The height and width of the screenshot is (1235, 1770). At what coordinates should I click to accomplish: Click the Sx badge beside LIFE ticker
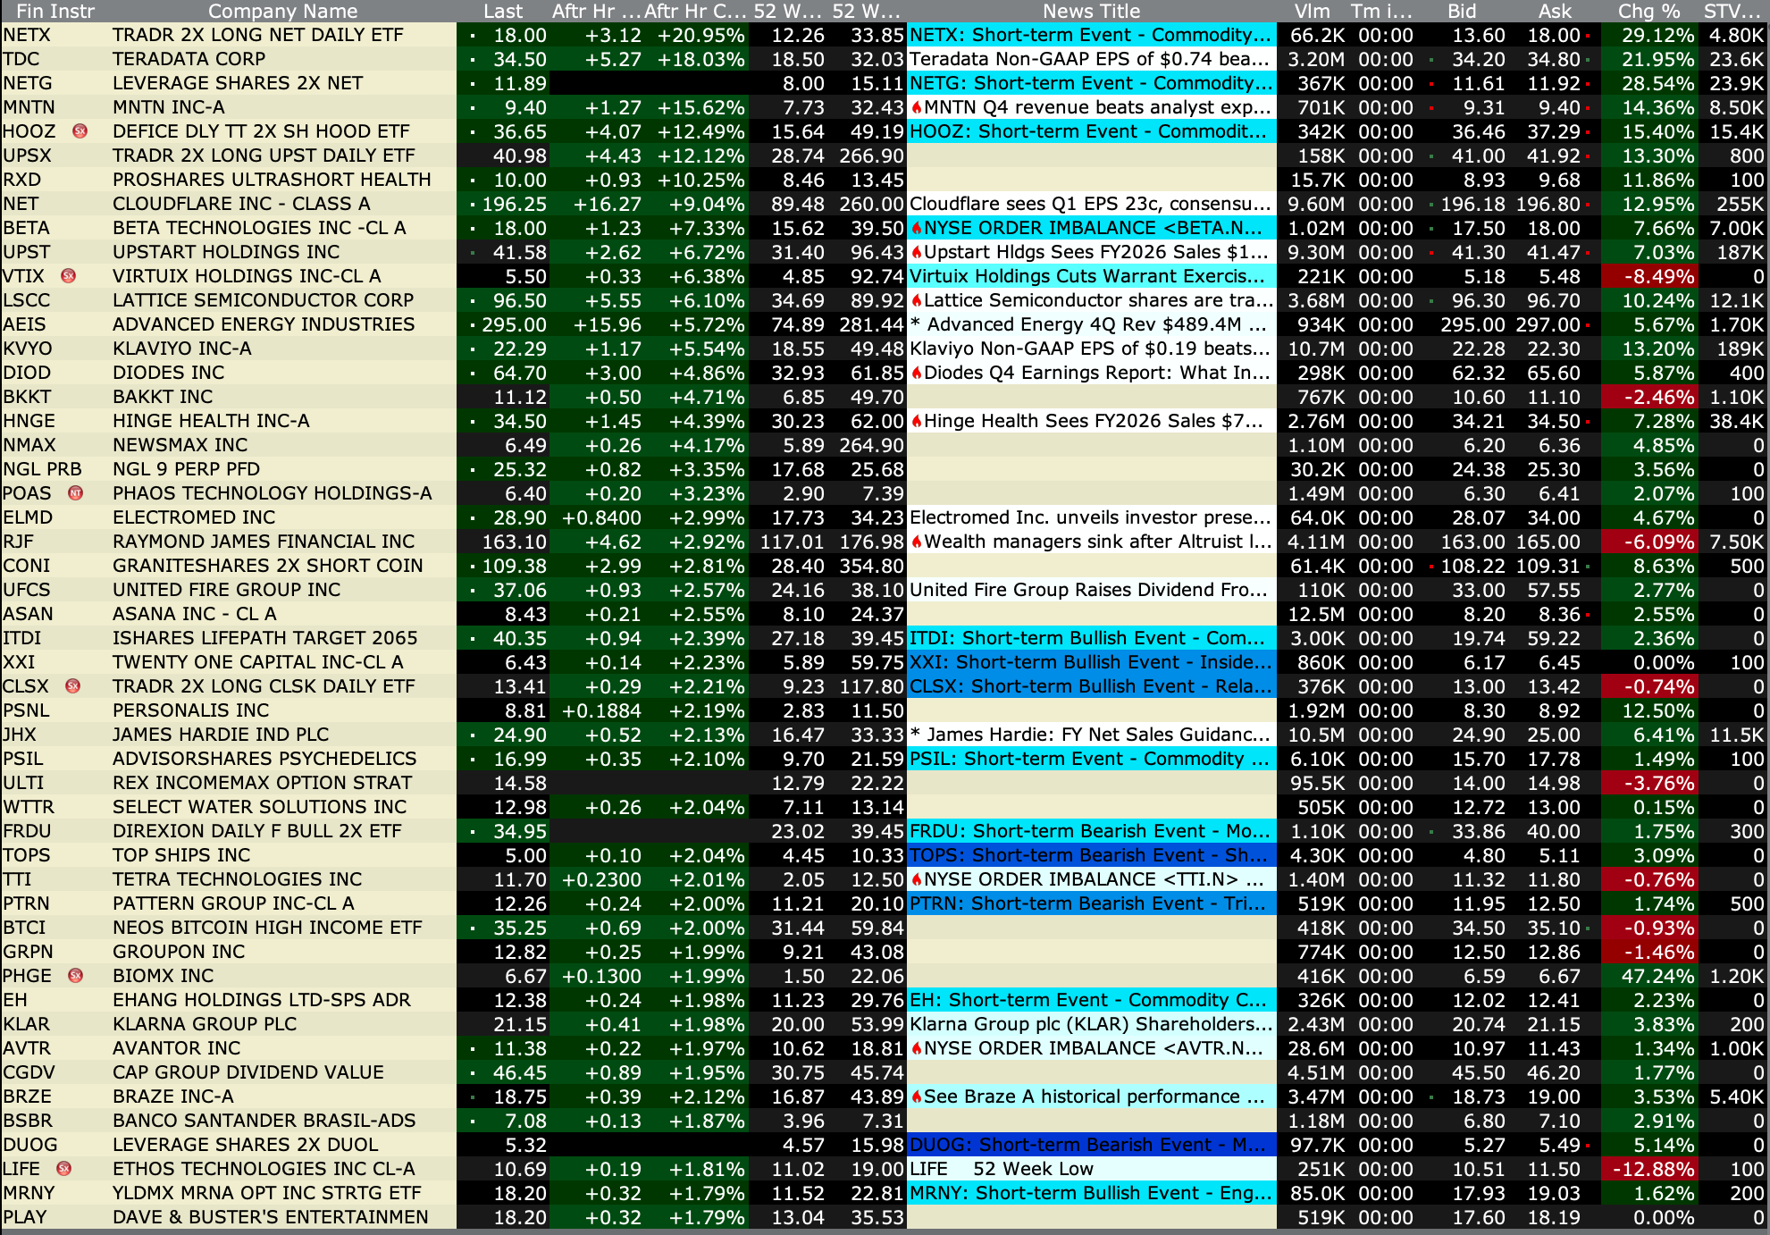click(x=63, y=1169)
